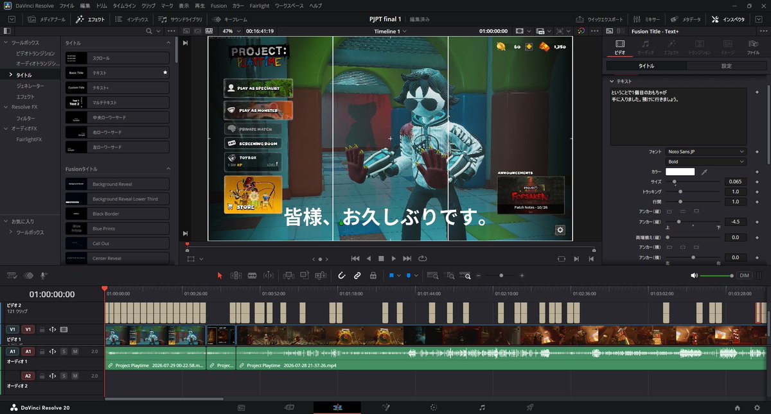Select the Call Out Fusion title
The width and height of the screenshot is (771, 414).
117,243
